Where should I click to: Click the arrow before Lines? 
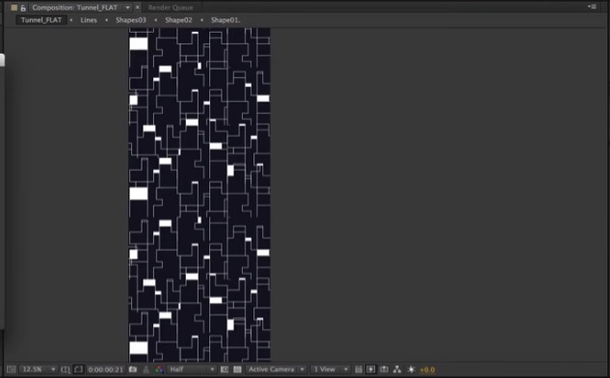coord(71,20)
